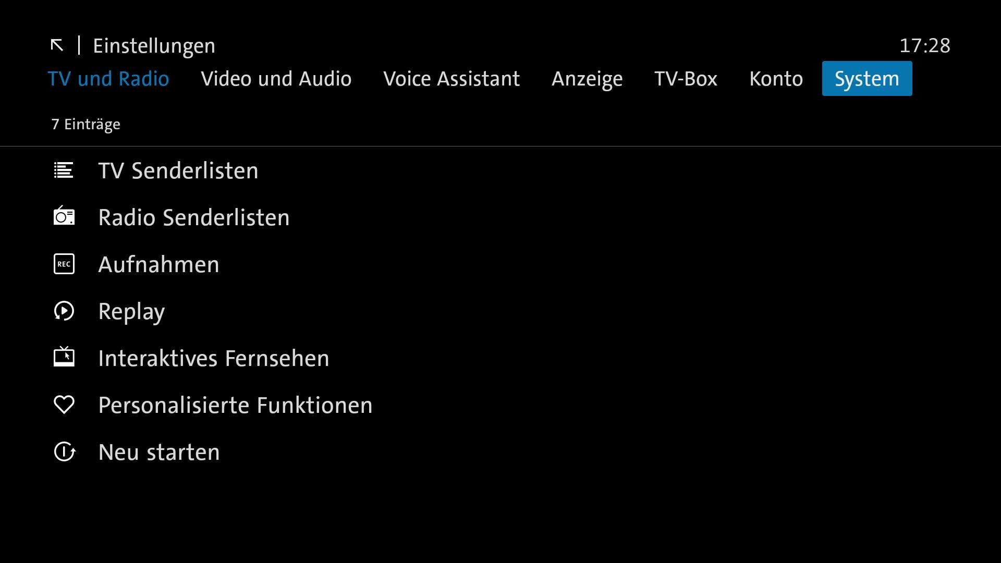
Task: Select Neu starten to restart
Action: click(158, 452)
